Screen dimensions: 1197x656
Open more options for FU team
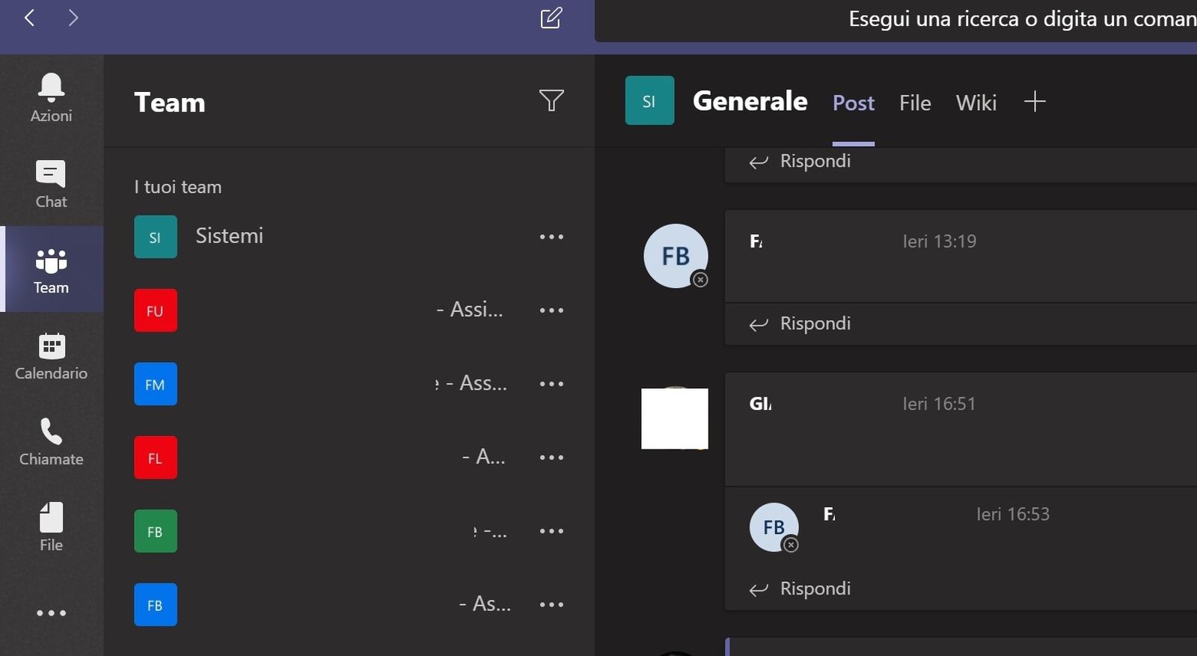(551, 310)
